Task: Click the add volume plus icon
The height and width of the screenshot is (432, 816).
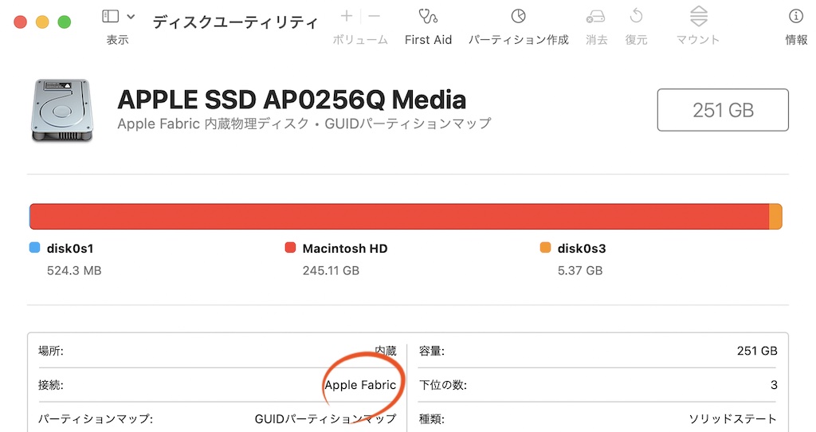Action: click(347, 16)
